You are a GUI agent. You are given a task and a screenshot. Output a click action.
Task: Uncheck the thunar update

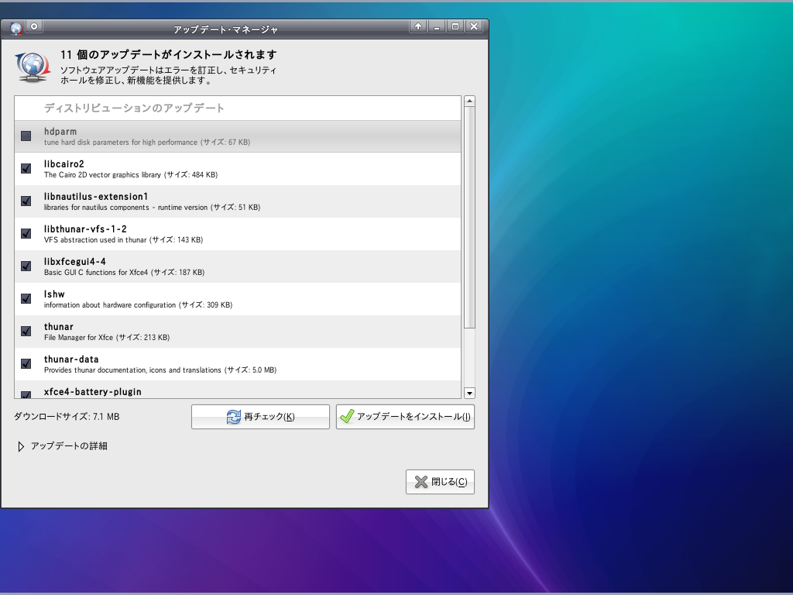coord(26,331)
